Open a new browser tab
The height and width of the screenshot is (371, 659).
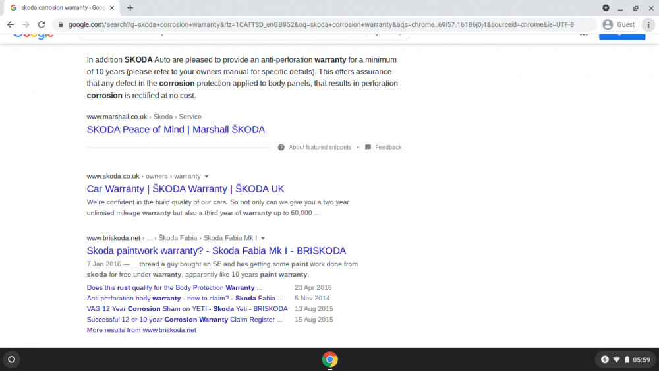click(130, 7)
